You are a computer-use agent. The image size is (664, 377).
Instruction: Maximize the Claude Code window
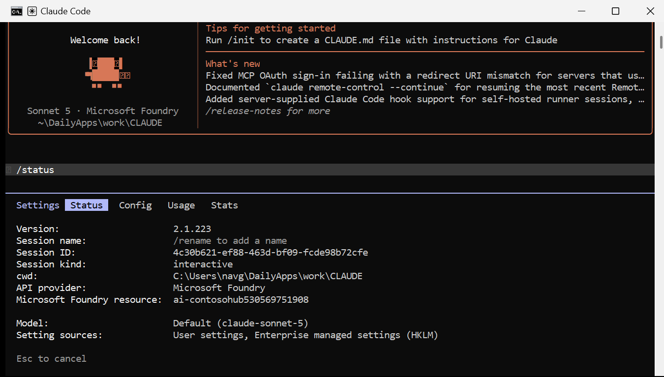click(x=615, y=11)
